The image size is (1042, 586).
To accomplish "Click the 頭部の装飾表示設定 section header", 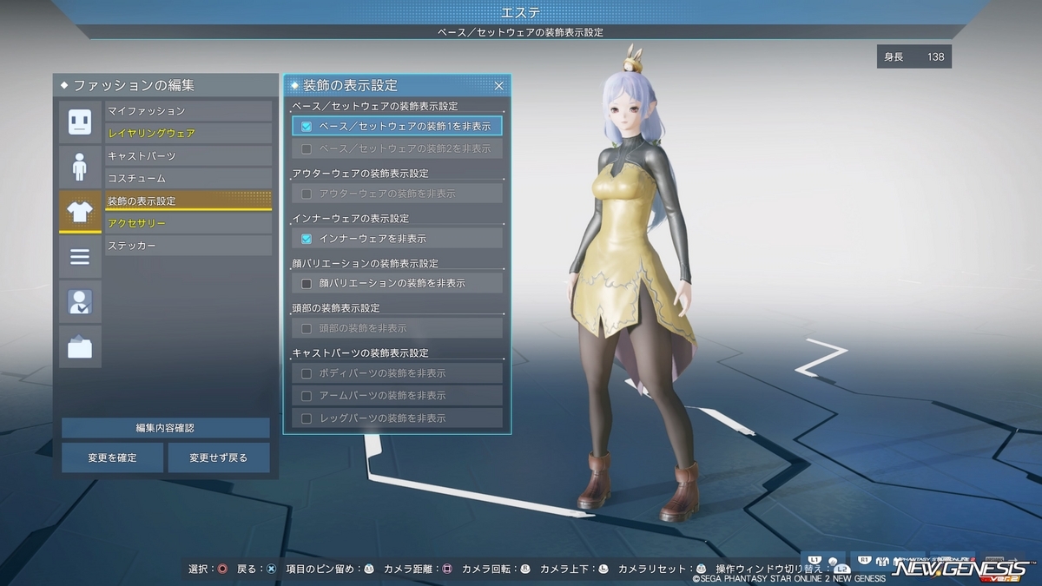I will 336,308.
